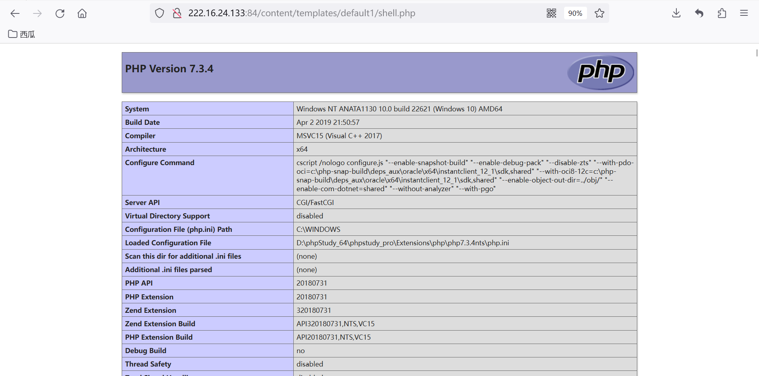Image resolution: width=759 pixels, height=376 pixels.
Task: Select the x64 architecture value
Action: 302,149
